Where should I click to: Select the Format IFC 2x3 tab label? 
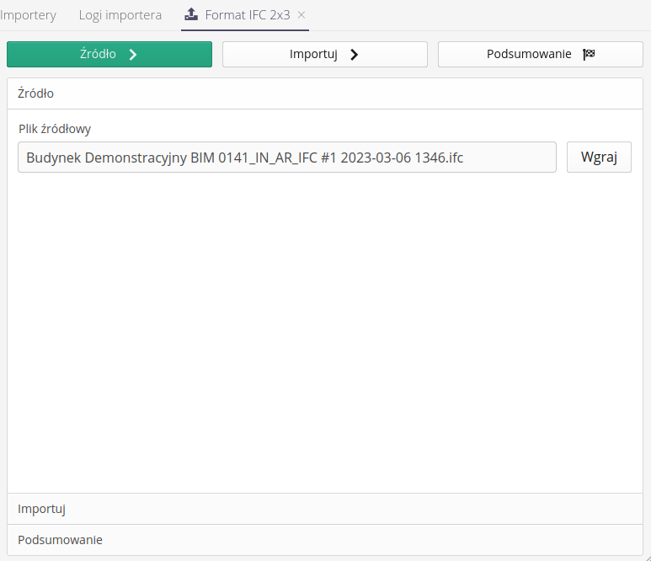coord(247,15)
